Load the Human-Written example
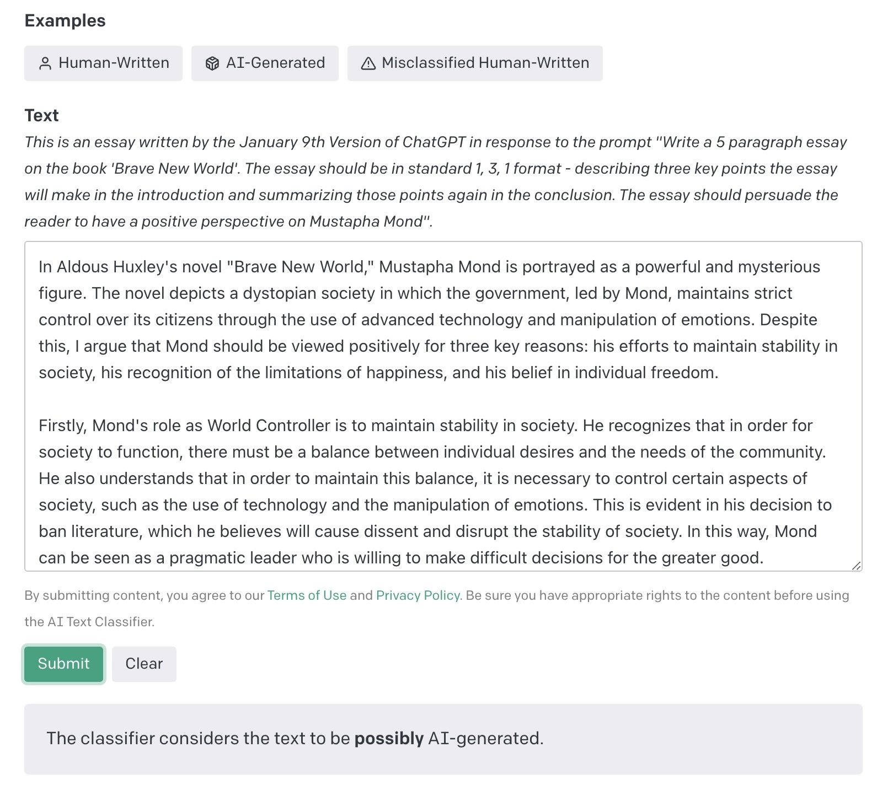Viewport: 877px width, 785px height. click(103, 63)
